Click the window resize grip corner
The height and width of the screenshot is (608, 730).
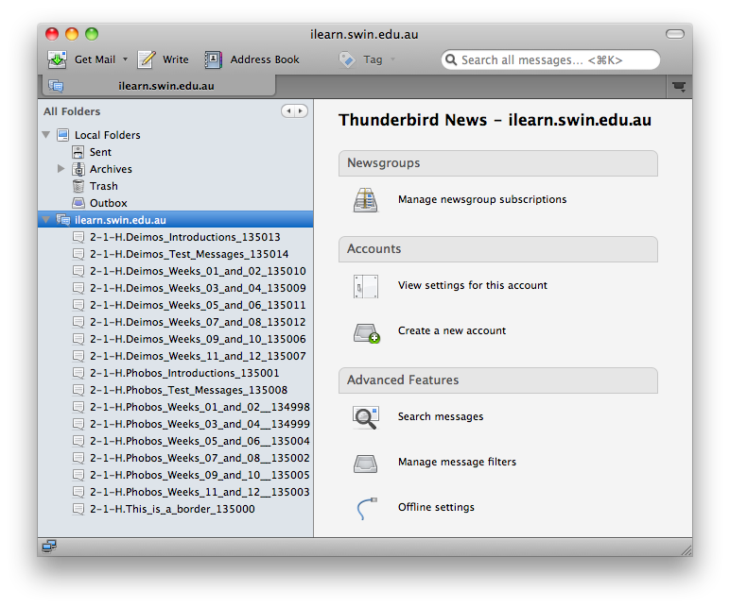[x=687, y=550]
